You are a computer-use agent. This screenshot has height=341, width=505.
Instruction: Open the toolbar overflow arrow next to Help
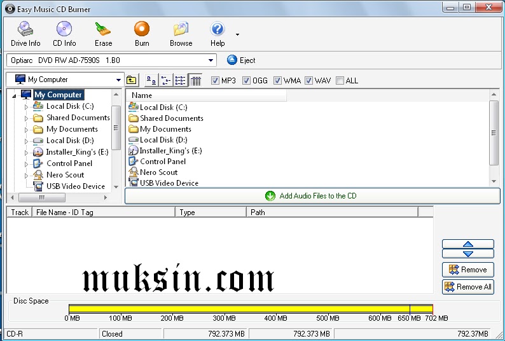(x=237, y=34)
